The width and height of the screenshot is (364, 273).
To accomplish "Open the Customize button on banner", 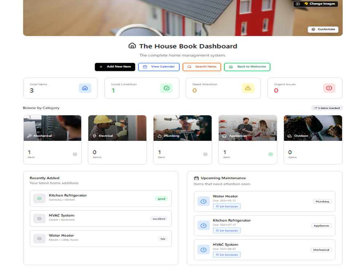I will click(x=323, y=29).
